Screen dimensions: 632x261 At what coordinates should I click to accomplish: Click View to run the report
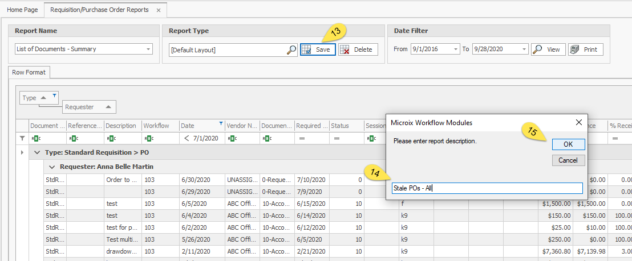pos(548,49)
